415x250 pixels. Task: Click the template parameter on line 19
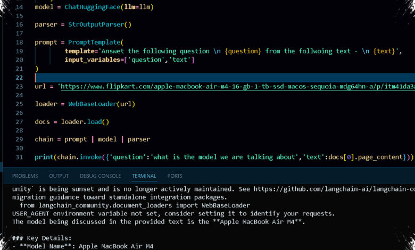80,51
